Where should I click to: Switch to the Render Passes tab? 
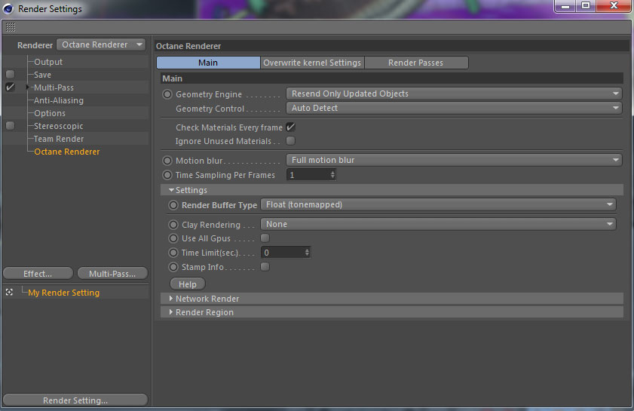point(416,63)
